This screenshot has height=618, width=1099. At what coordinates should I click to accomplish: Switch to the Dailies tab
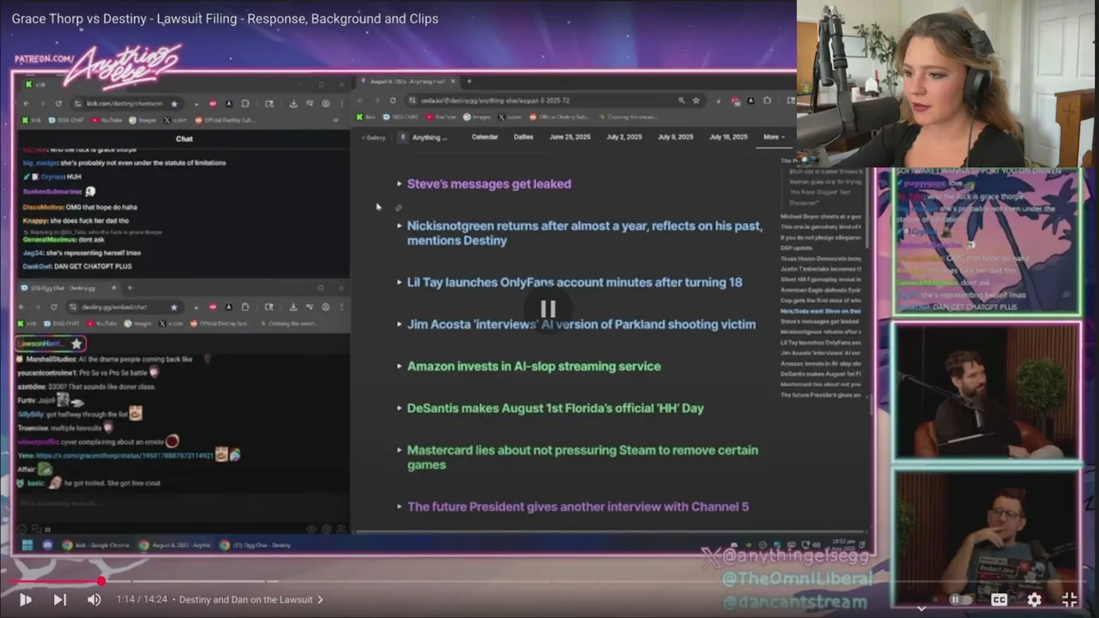[524, 137]
